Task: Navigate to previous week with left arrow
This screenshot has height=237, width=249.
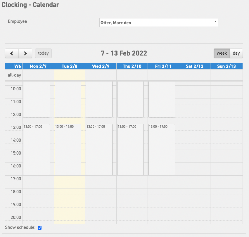Action: point(11,53)
